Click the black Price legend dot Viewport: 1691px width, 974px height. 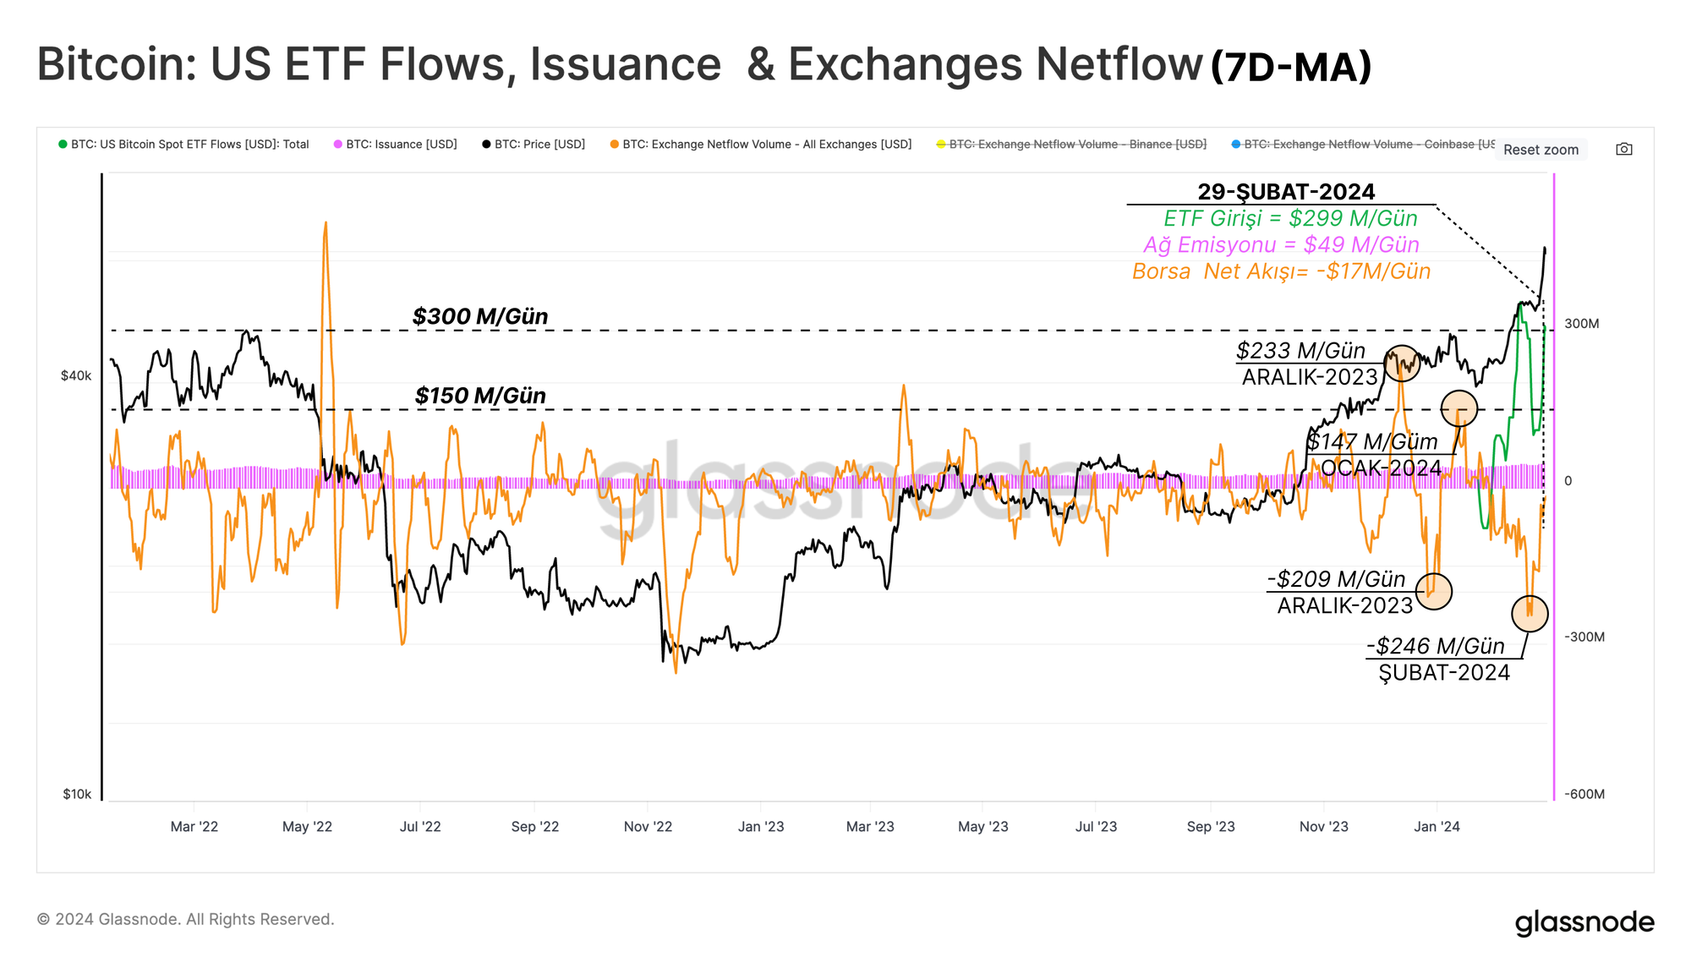point(486,145)
